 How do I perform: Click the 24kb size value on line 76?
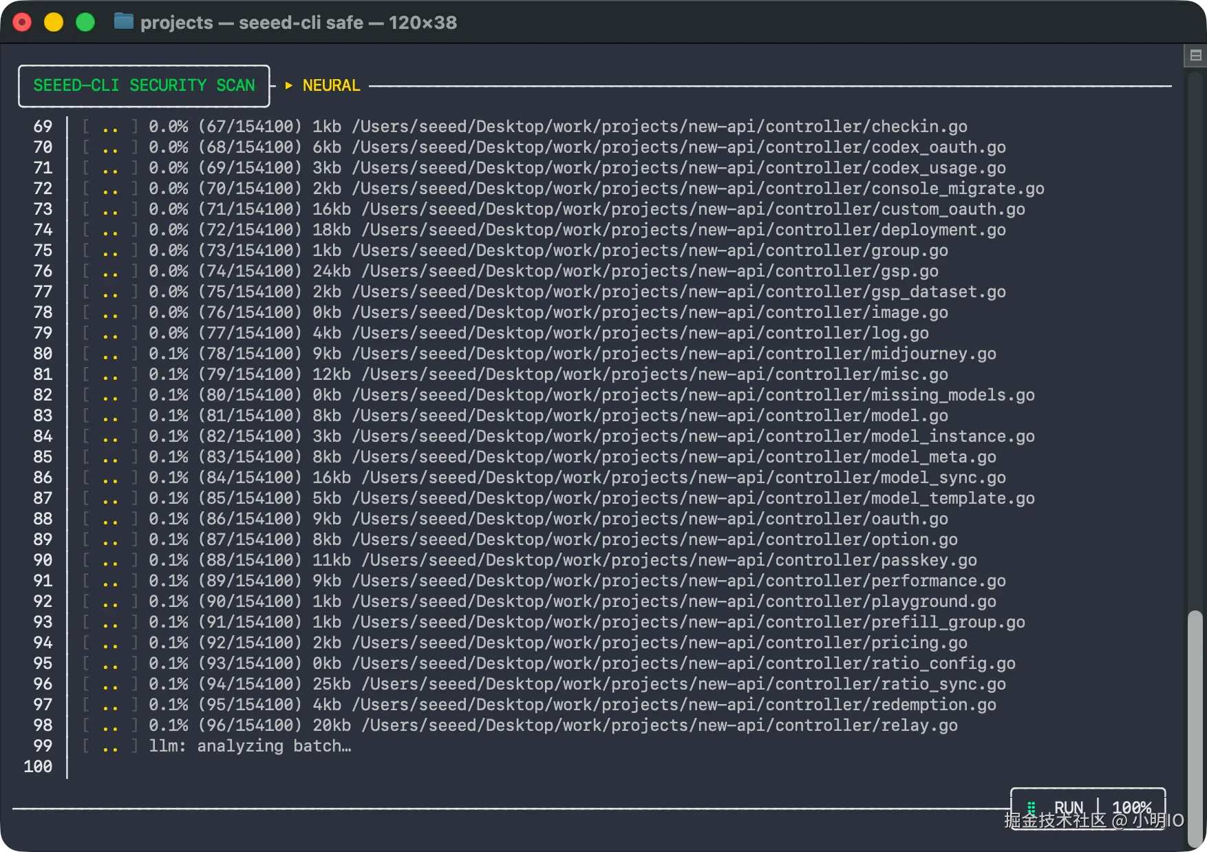332,271
